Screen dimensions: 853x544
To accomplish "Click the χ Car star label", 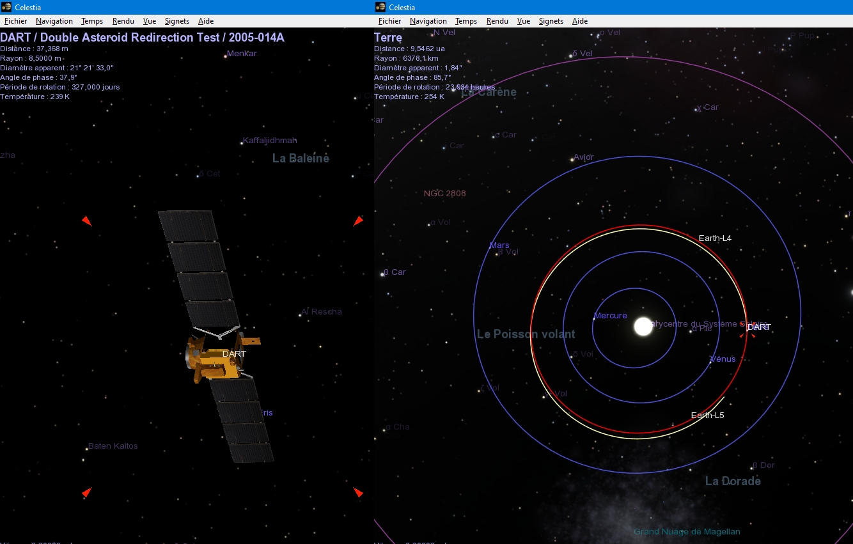I will [x=707, y=107].
